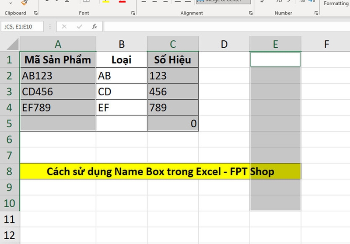Screen dimensions: 350x244
Task: Click the active white cell E1
Action: tap(276, 59)
